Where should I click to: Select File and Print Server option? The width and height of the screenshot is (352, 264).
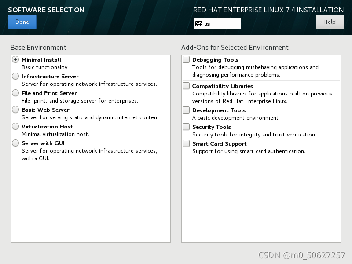pos(15,93)
